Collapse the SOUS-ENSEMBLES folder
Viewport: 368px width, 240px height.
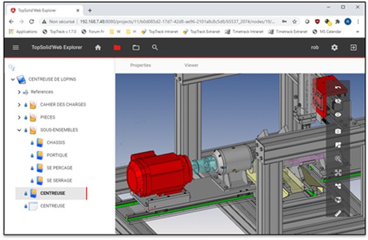pos(19,130)
